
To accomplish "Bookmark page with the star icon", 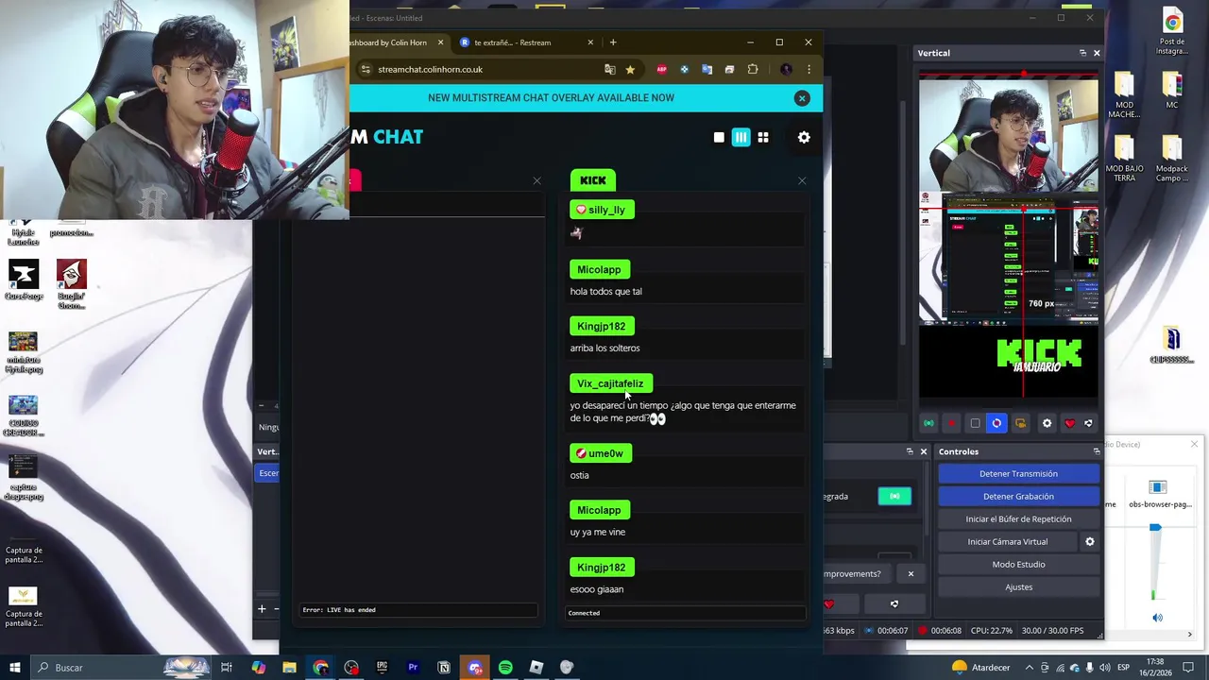I will coord(630,69).
